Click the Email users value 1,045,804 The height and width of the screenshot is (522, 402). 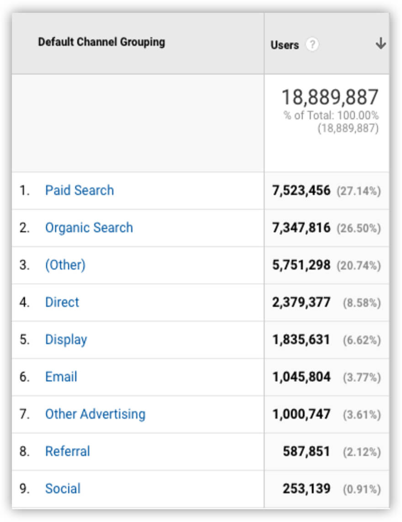(x=301, y=377)
